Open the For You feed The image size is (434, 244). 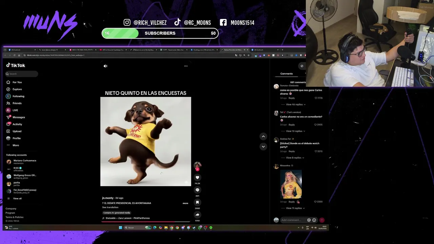(14, 82)
